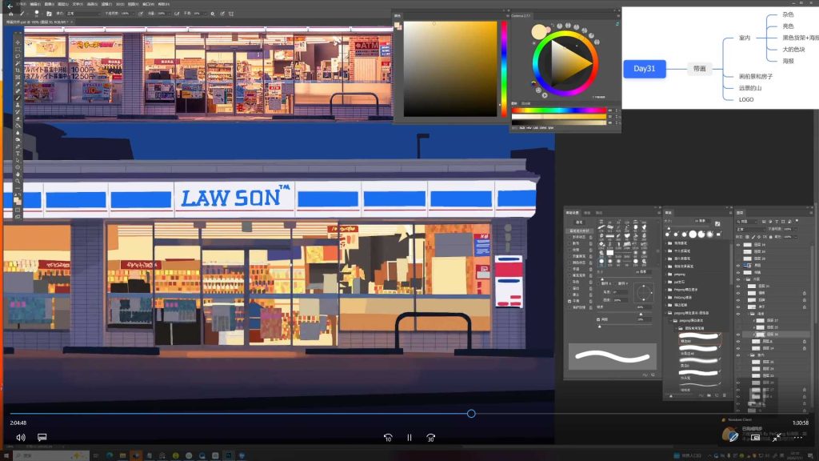
Task: Click the video seek bar handle
Action: point(471,414)
